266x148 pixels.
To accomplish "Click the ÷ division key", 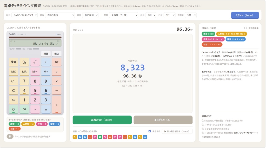I will pos(57,72).
